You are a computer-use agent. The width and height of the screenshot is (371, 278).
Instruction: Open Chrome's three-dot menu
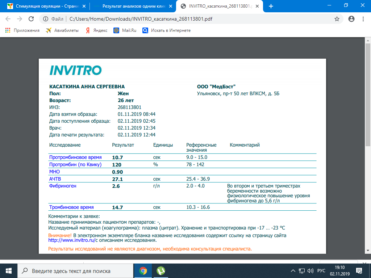(363, 19)
